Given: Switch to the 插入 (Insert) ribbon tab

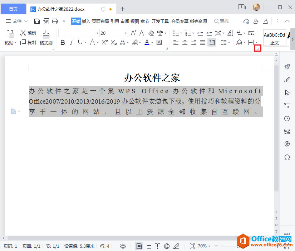Looking at the screenshot, I should pyautogui.click(x=86, y=21).
